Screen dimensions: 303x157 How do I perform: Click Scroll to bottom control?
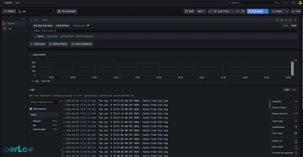click(285, 108)
